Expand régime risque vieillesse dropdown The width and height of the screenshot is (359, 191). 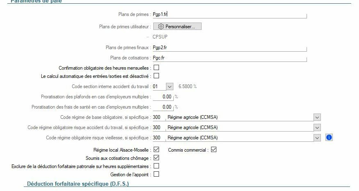[x=317, y=138]
